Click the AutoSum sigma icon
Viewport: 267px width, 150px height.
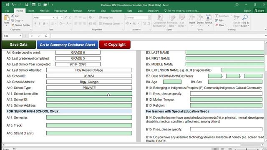pyautogui.click(x=217, y=16)
